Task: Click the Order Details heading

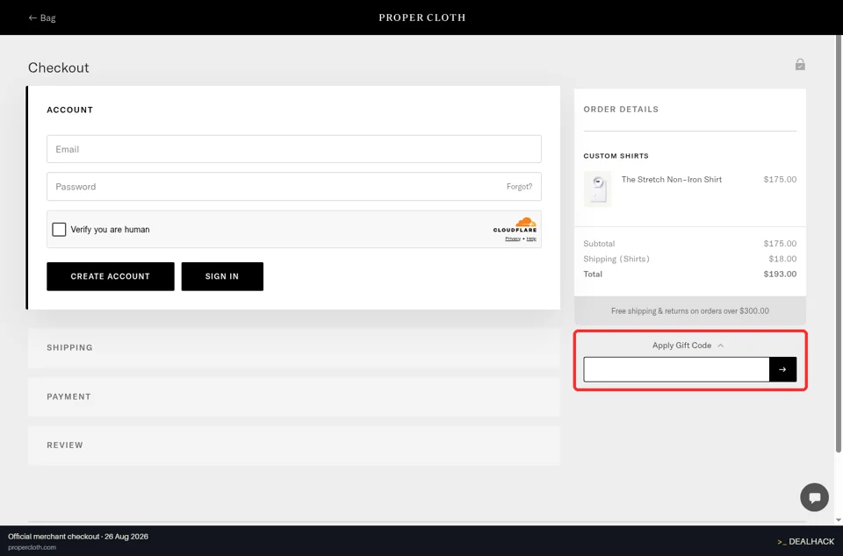Action: click(x=621, y=110)
